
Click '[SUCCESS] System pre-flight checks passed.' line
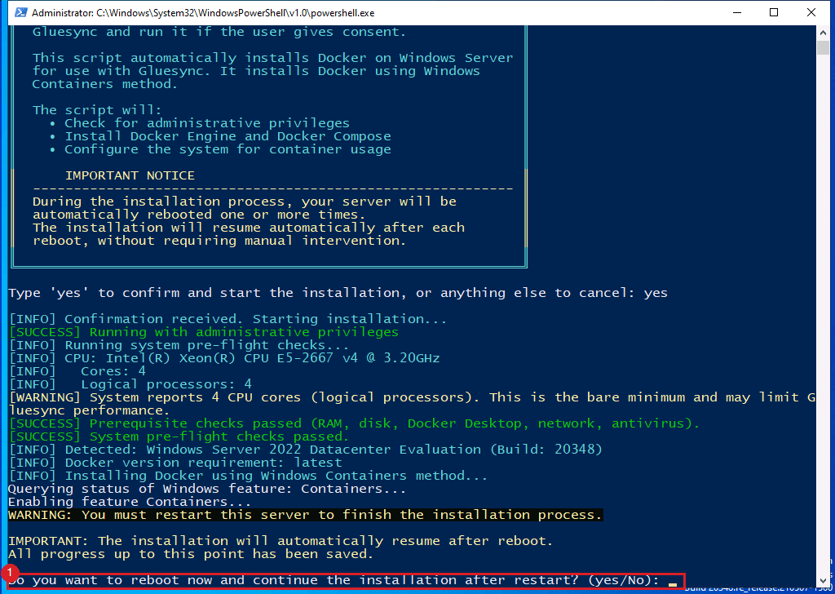[179, 437]
